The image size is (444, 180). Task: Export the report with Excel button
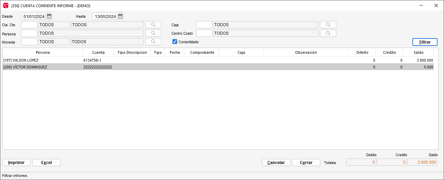[46, 163]
